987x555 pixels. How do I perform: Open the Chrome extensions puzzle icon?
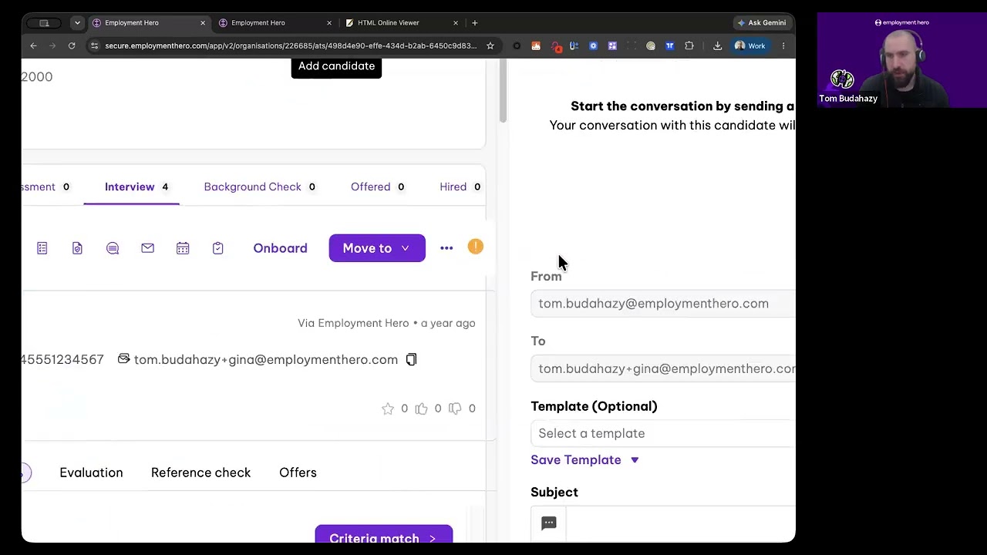(689, 46)
